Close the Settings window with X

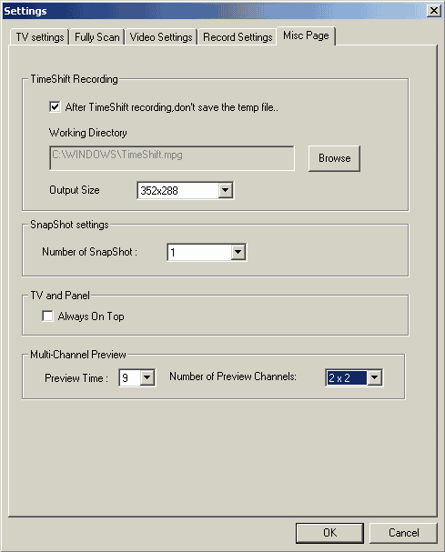[x=434, y=11]
